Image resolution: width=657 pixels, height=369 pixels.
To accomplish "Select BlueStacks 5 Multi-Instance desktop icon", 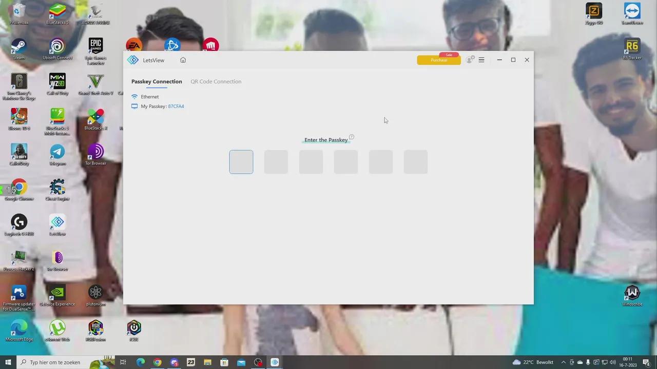I will tap(57, 121).
